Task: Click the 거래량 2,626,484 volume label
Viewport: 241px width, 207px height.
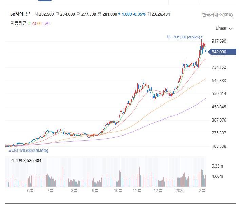Action: [26, 161]
